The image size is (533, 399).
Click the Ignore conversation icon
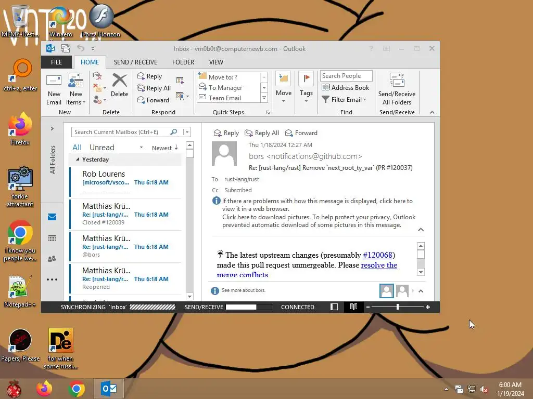click(97, 76)
